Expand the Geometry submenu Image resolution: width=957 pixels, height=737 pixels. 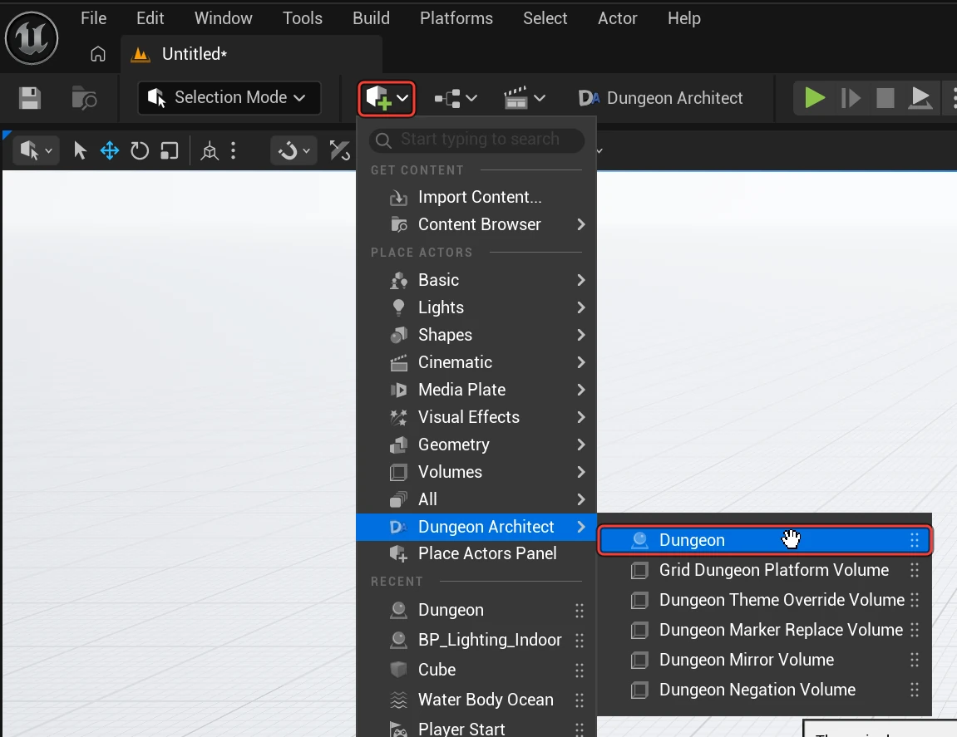click(476, 445)
